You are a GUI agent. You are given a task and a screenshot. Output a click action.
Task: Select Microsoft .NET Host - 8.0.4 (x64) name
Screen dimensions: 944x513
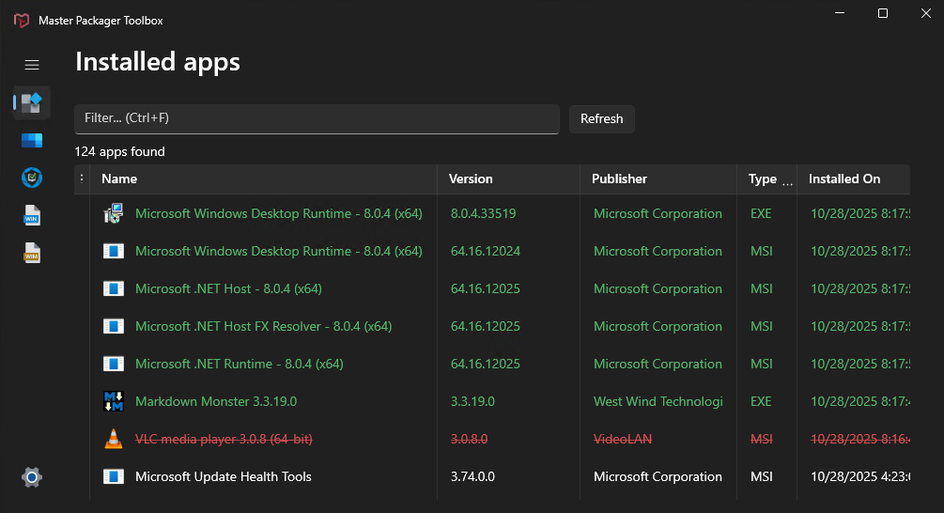coord(228,289)
